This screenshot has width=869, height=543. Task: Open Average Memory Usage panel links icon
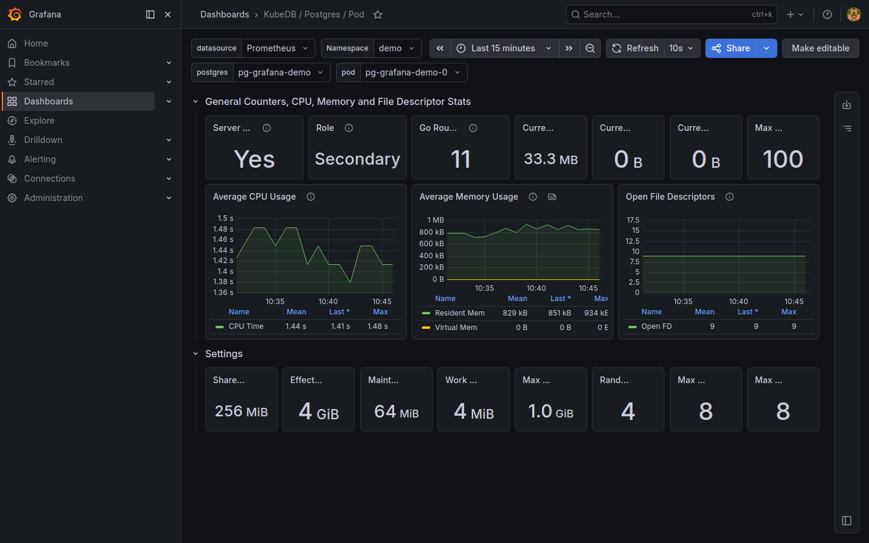(552, 197)
